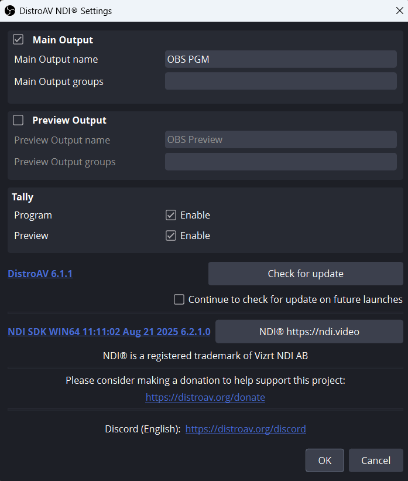
Task: Click into Main Output groups field
Action: pos(281,81)
